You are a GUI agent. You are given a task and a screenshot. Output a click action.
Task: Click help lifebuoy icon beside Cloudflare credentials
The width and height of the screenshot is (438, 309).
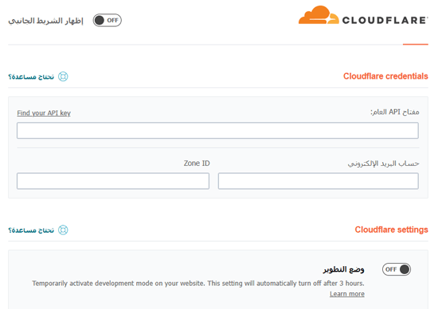(x=63, y=76)
